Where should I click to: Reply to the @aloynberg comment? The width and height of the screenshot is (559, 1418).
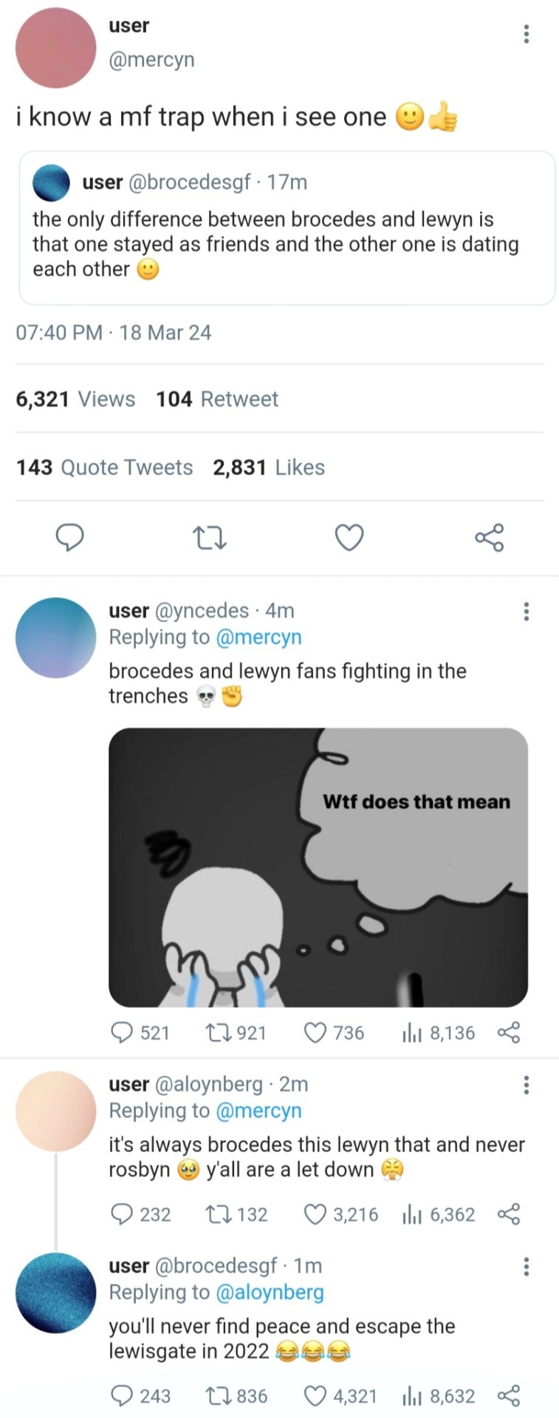[x=120, y=1214]
